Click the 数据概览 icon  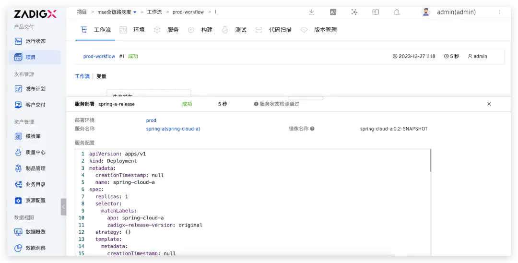pyautogui.click(x=18, y=232)
